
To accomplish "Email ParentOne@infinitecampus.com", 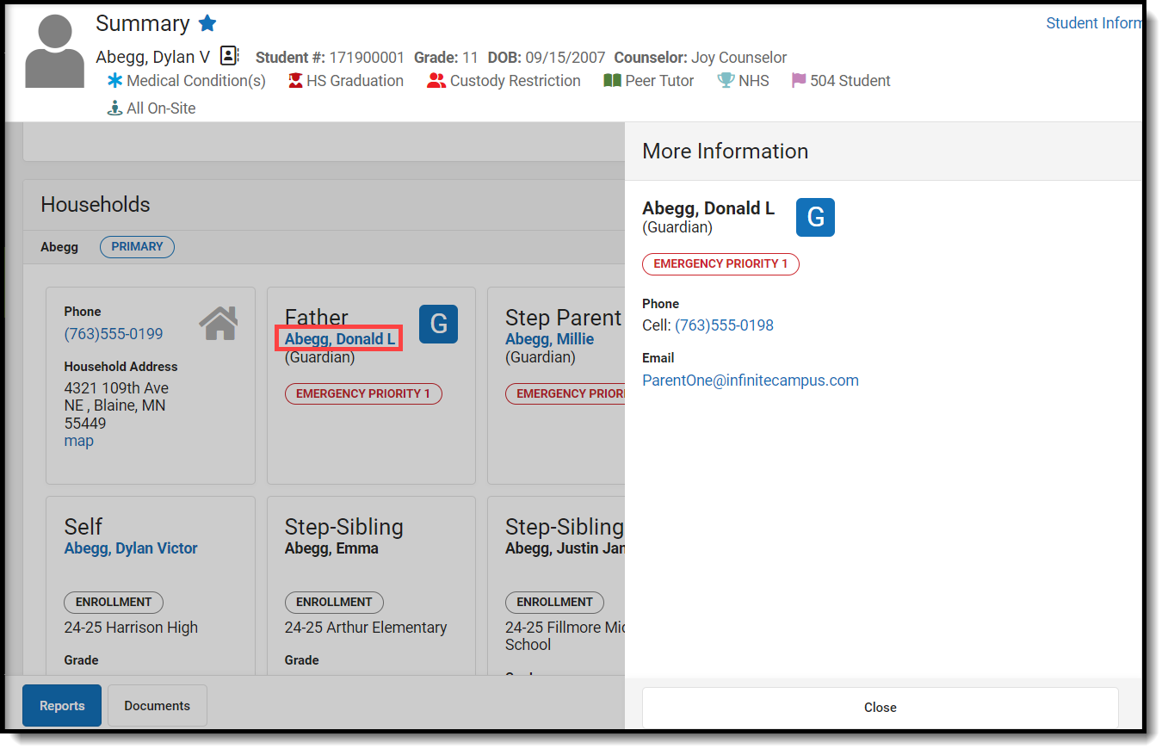I will (x=751, y=381).
